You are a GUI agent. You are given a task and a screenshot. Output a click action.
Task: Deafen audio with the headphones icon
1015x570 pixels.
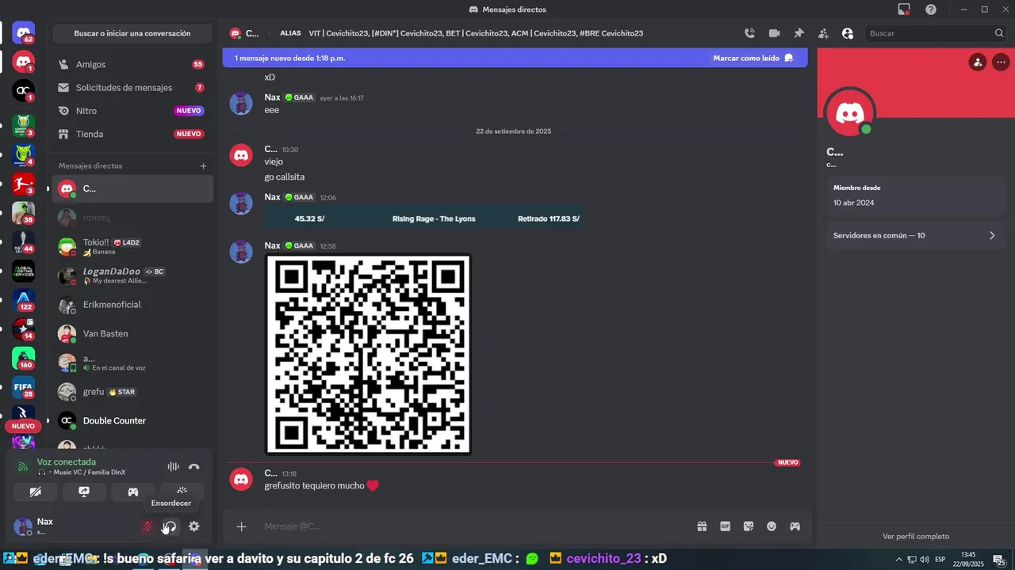[170, 526]
